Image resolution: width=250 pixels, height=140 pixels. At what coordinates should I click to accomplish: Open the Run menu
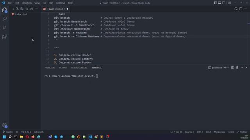51,3
